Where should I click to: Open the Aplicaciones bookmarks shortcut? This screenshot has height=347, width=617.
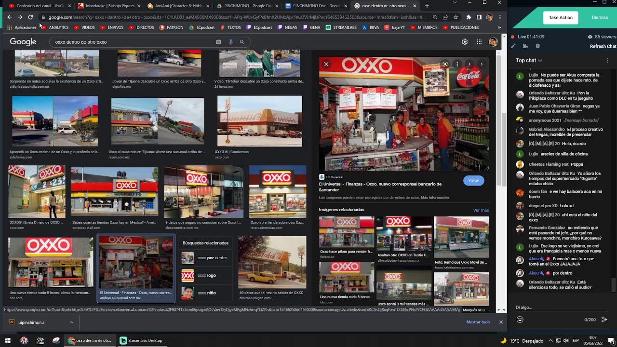pos(22,27)
